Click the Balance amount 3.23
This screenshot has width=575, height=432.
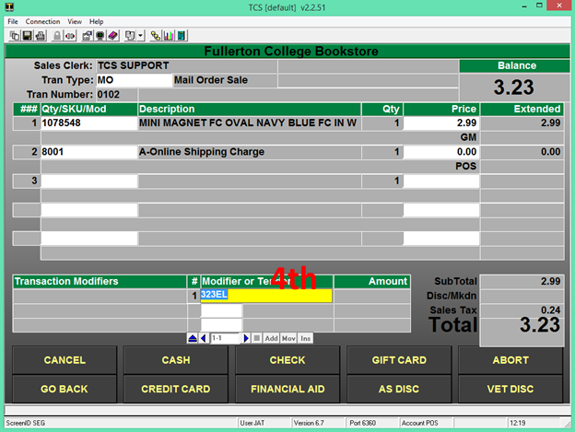pyautogui.click(x=514, y=88)
